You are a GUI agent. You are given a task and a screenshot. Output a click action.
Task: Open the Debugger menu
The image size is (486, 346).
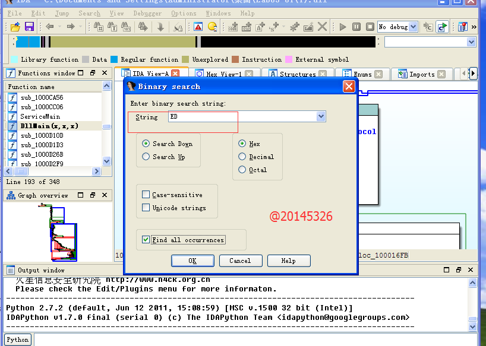[147, 13]
